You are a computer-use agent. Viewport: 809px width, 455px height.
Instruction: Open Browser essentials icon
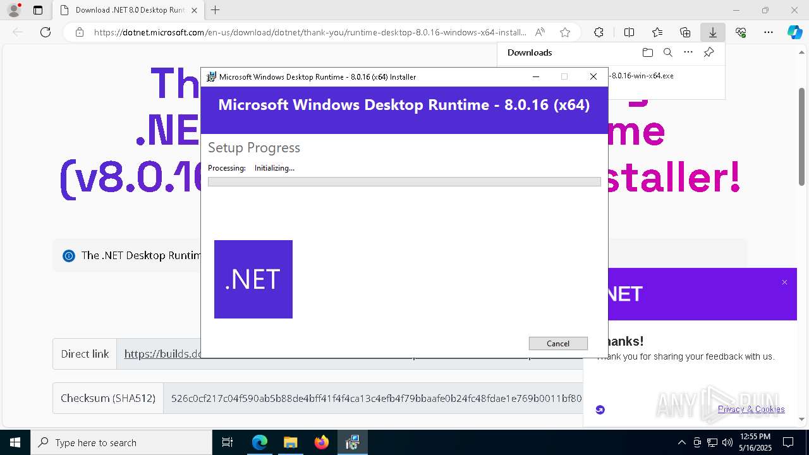(741, 32)
